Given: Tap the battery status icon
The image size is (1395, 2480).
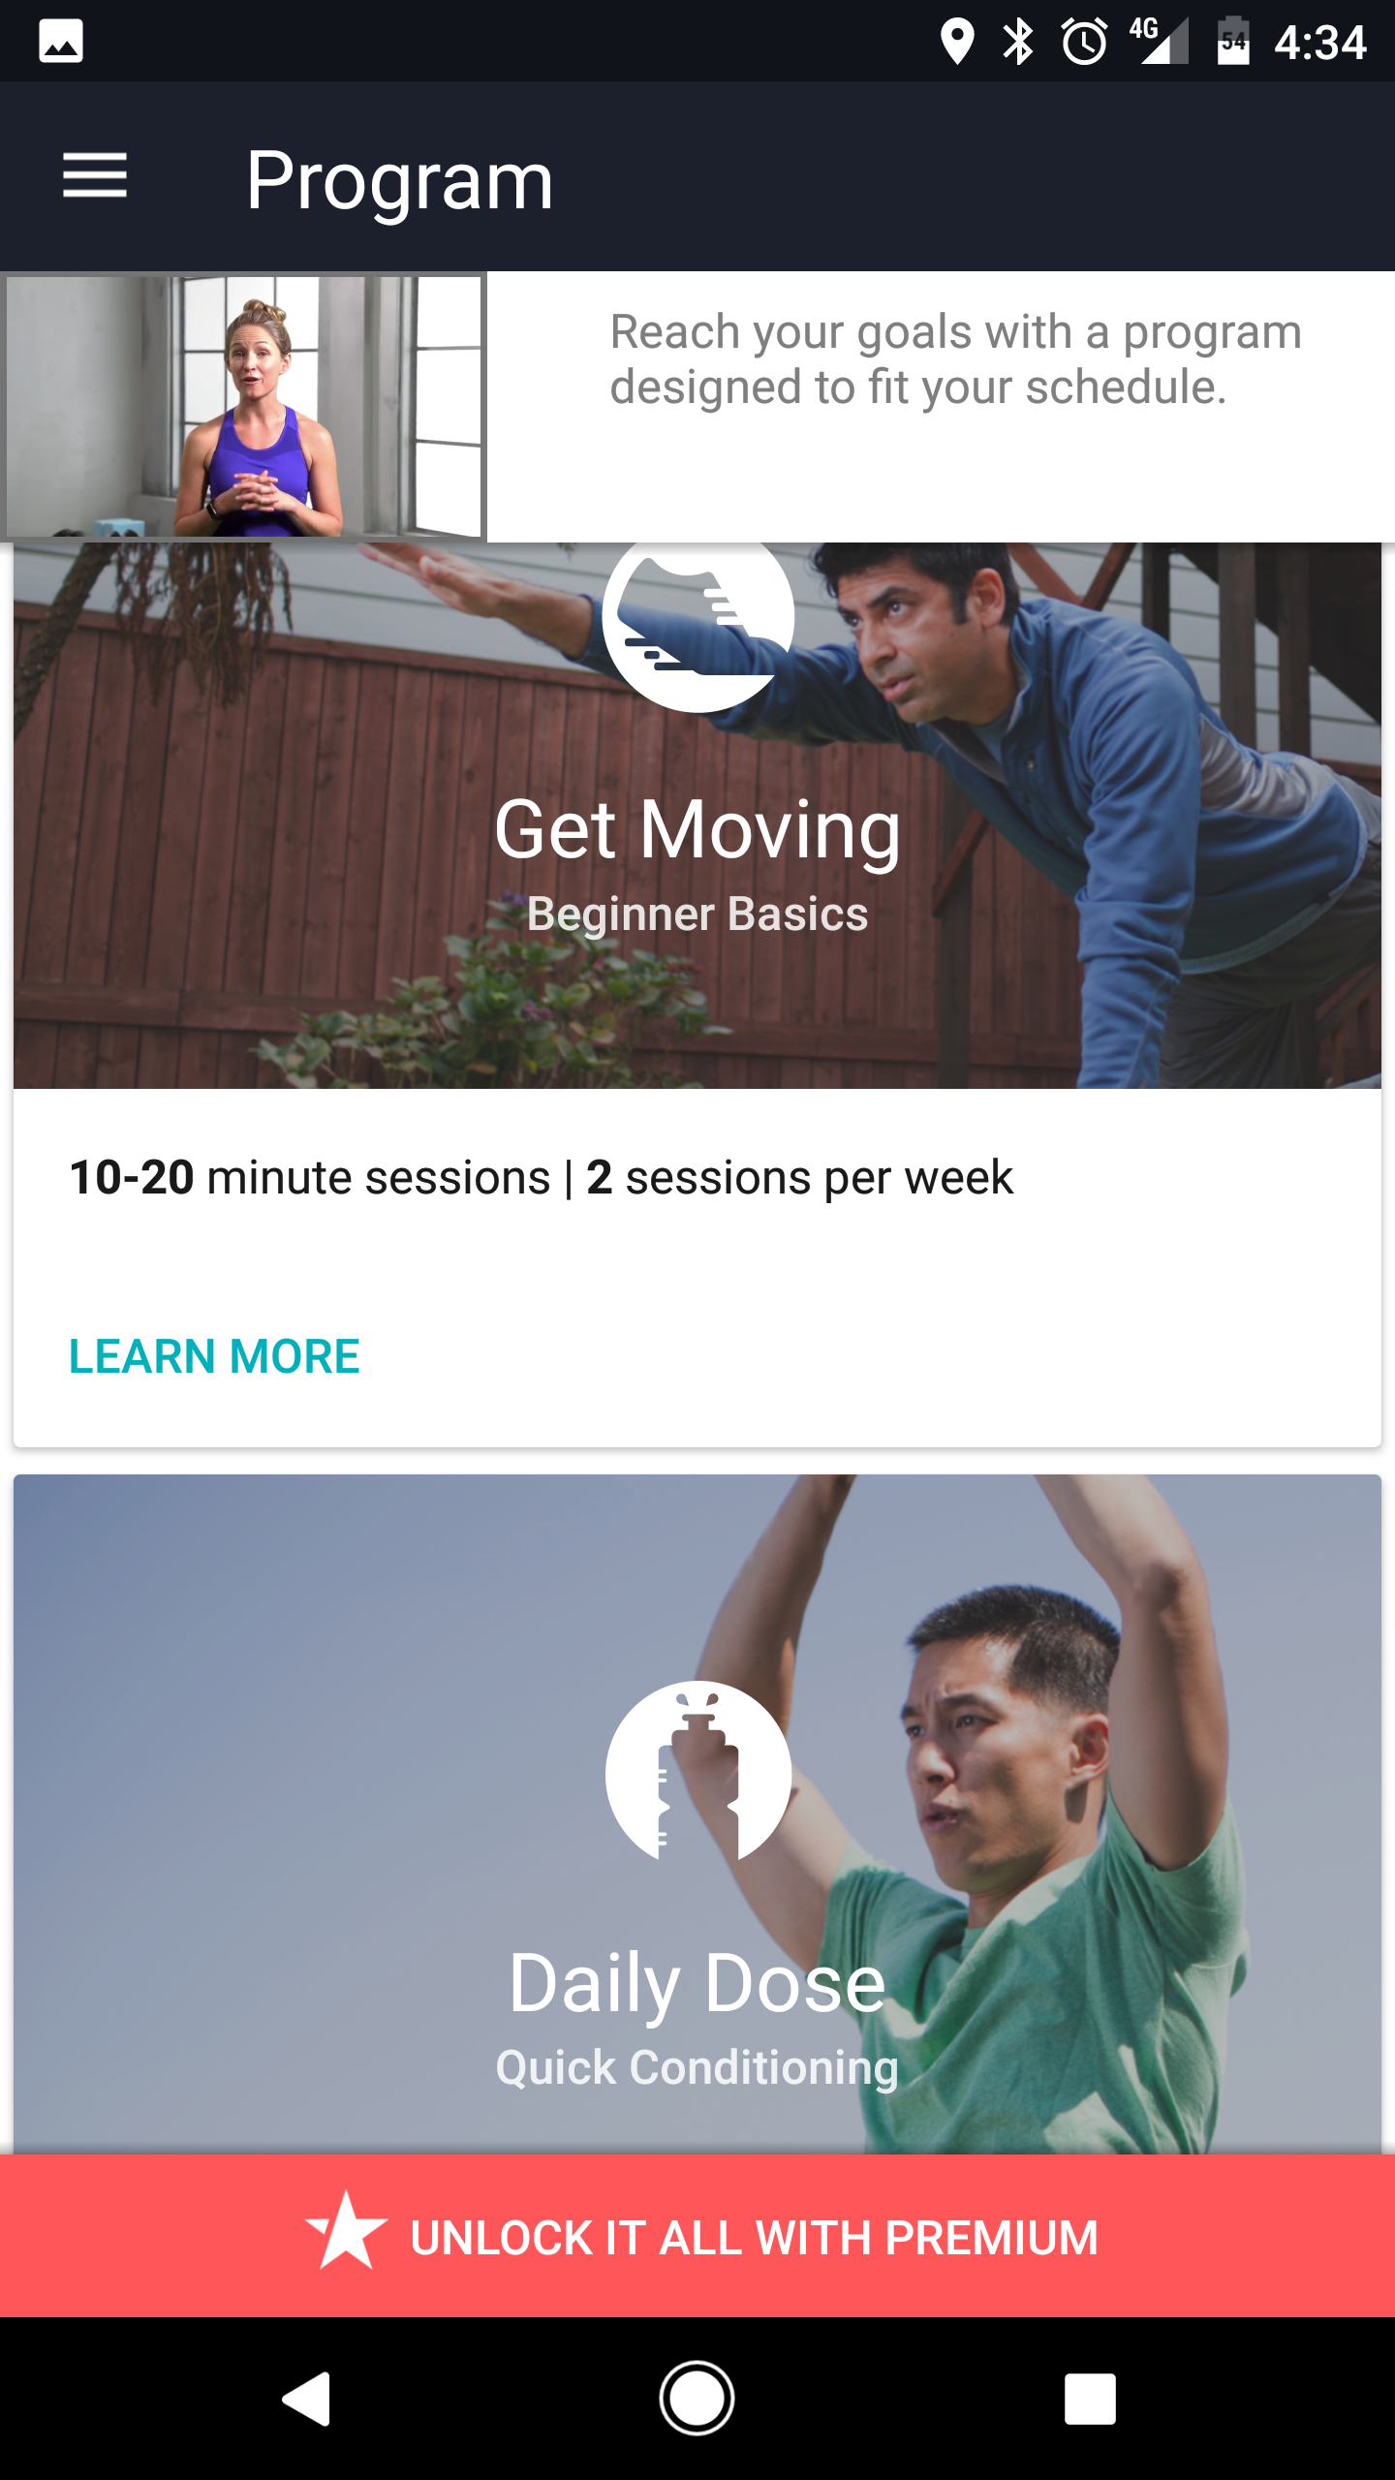Looking at the screenshot, I should tap(1233, 41).
